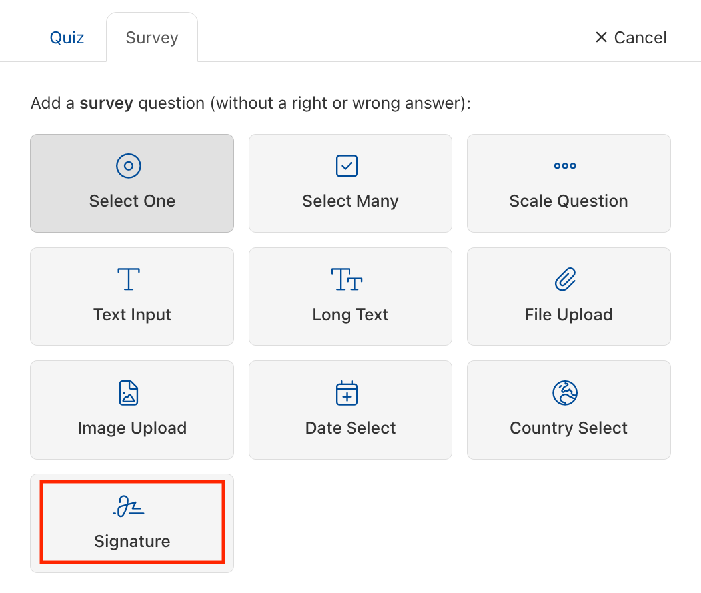Click the handwriting icon for Signature
The height and width of the screenshot is (593, 701).
pos(129,507)
